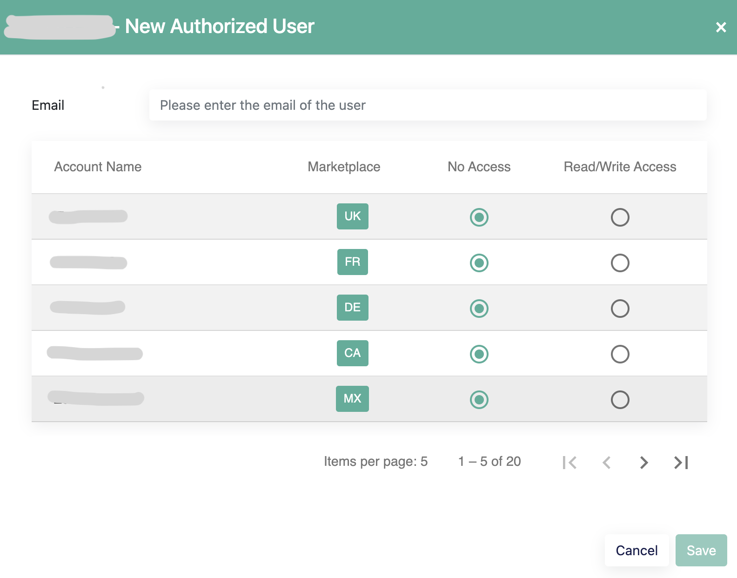Select No Access for the FR marketplace
The image size is (737, 578).
pyautogui.click(x=479, y=263)
